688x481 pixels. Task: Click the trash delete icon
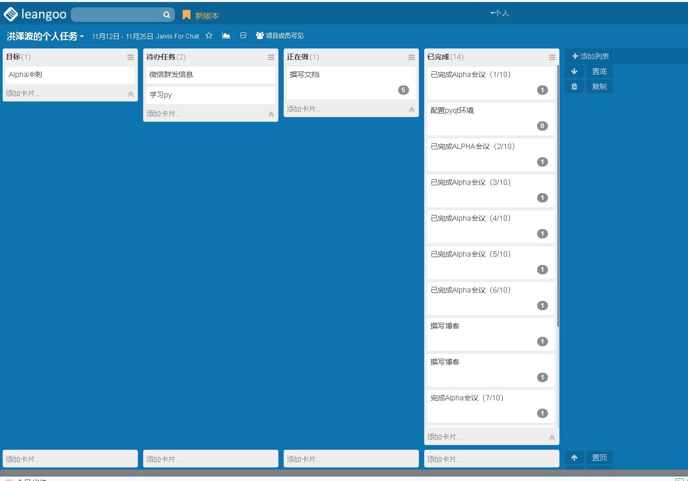coord(574,86)
